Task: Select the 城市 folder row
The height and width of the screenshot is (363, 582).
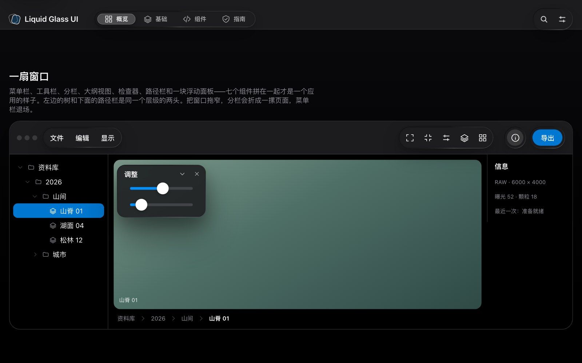Action: [59, 254]
